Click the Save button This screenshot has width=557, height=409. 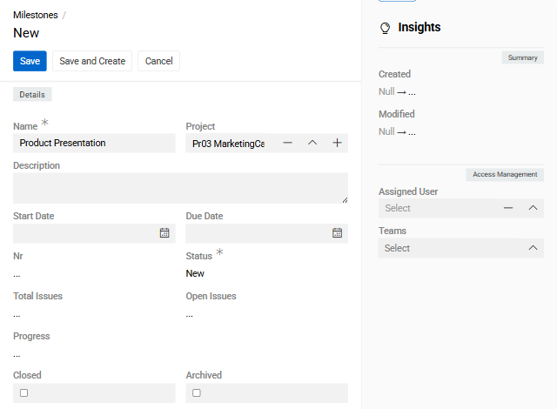pos(30,61)
